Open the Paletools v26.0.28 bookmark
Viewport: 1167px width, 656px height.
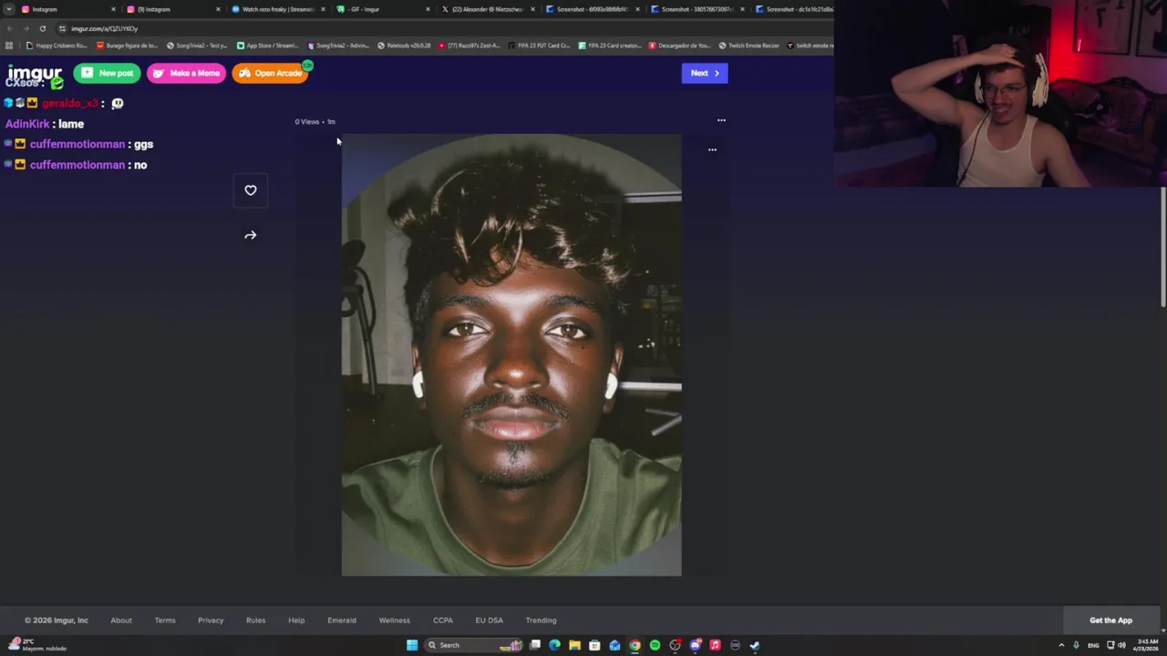pyautogui.click(x=404, y=46)
